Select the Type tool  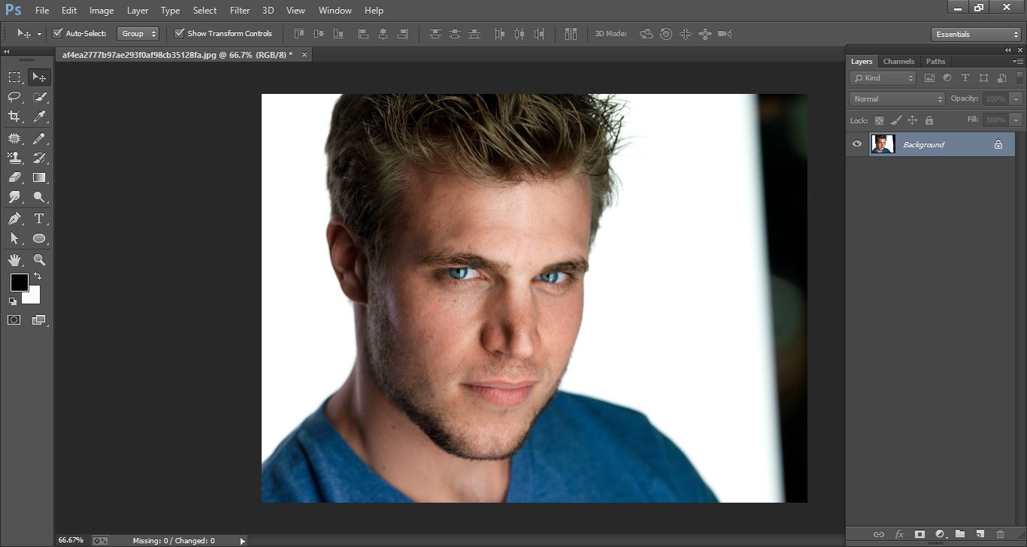coord(38,218)
